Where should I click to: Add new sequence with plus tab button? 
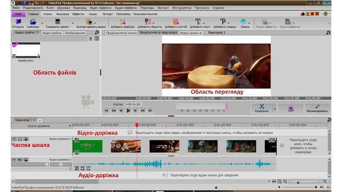click(40, 120)
